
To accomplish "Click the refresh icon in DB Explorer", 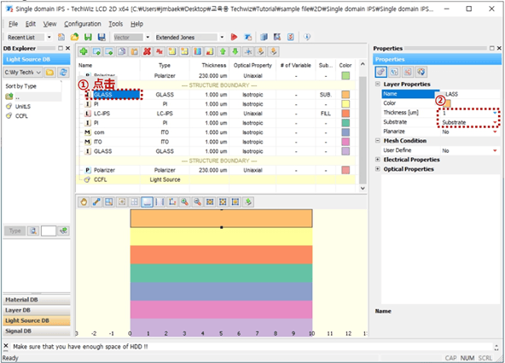I will click(x=63, y=73).
